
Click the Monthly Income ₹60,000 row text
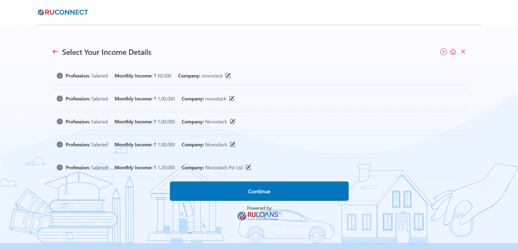tap(143, 76)
